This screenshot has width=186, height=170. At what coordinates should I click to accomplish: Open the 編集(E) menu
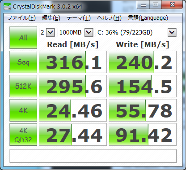tap(51, 18)
